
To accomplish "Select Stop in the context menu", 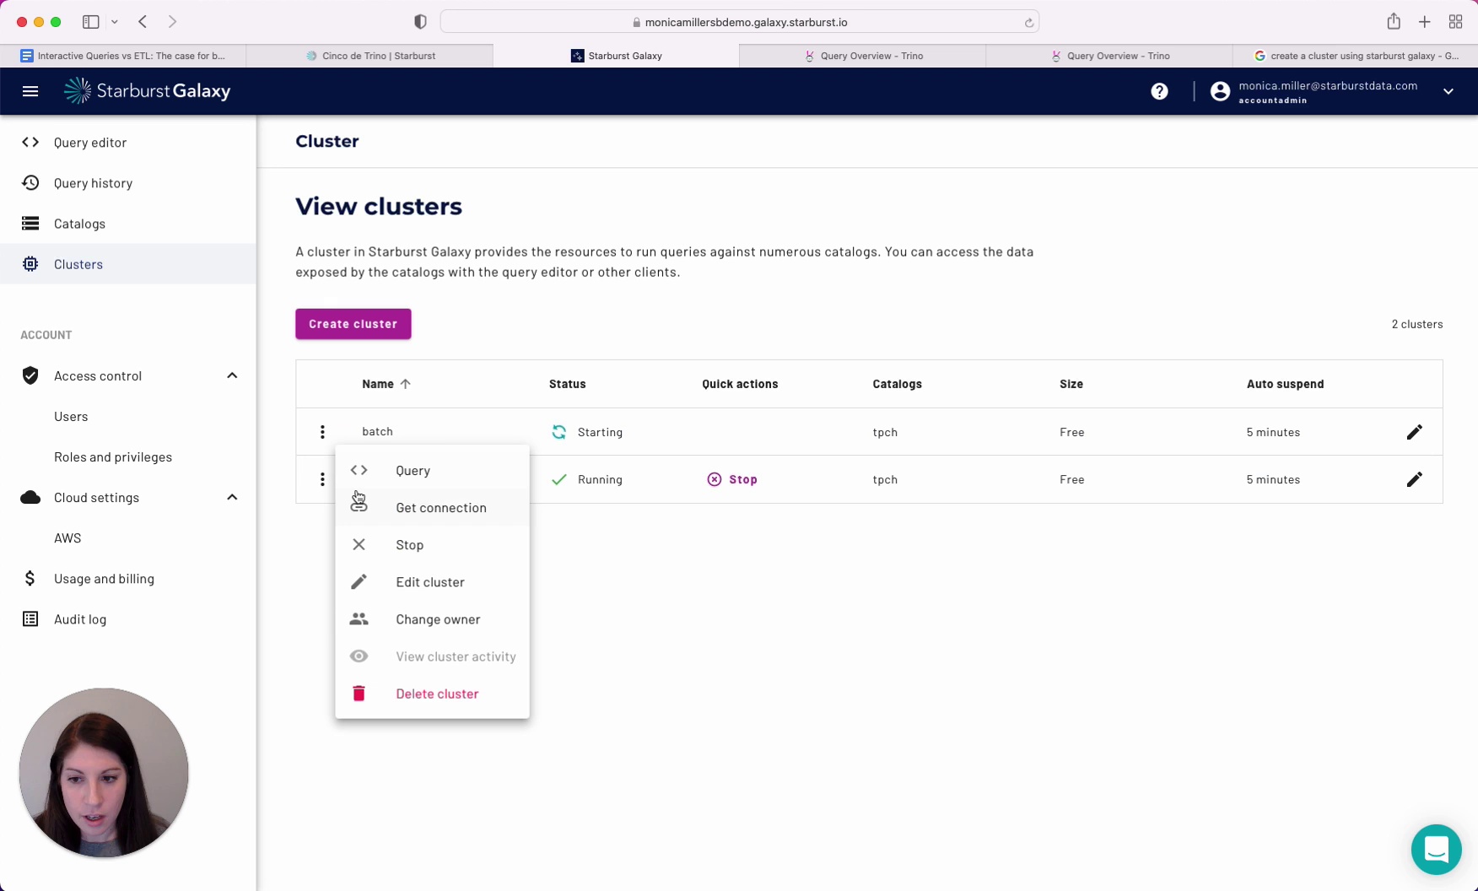I will click(432, 544).
